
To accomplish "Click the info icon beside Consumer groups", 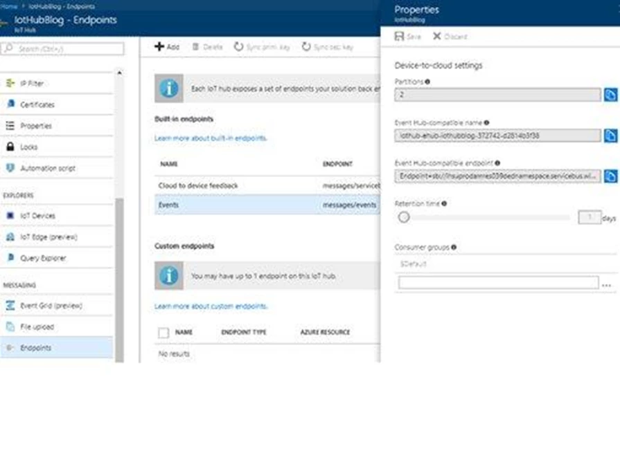I will coord(453,247).
